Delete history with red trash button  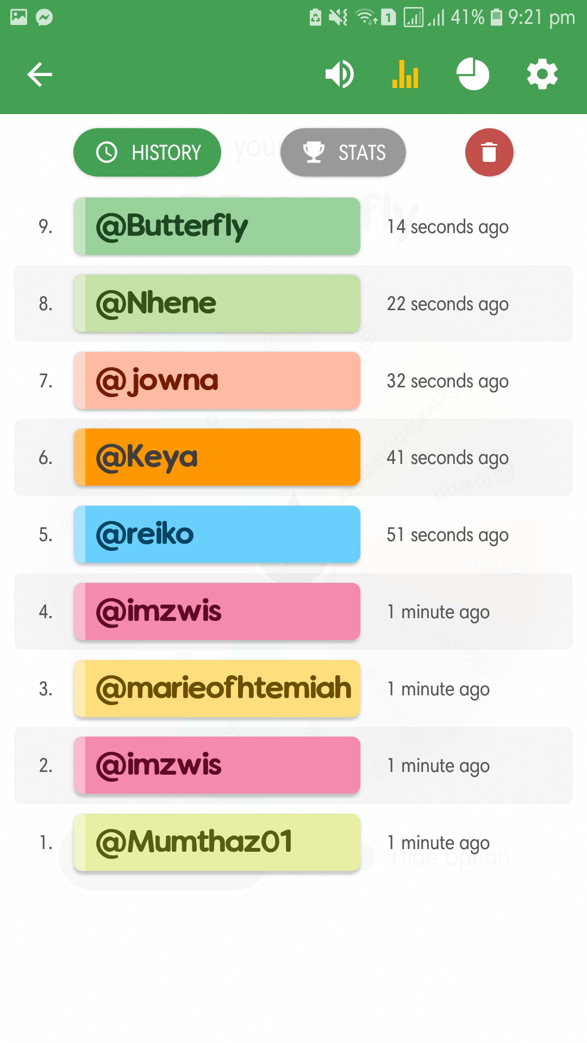pos(489,152)
